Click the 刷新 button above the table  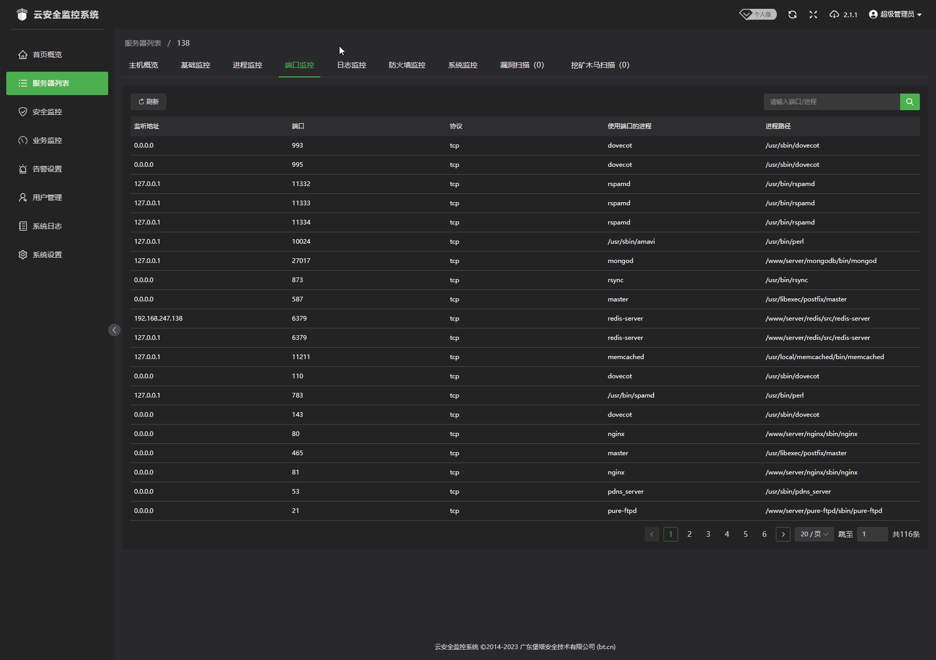(x=148, y=102)
